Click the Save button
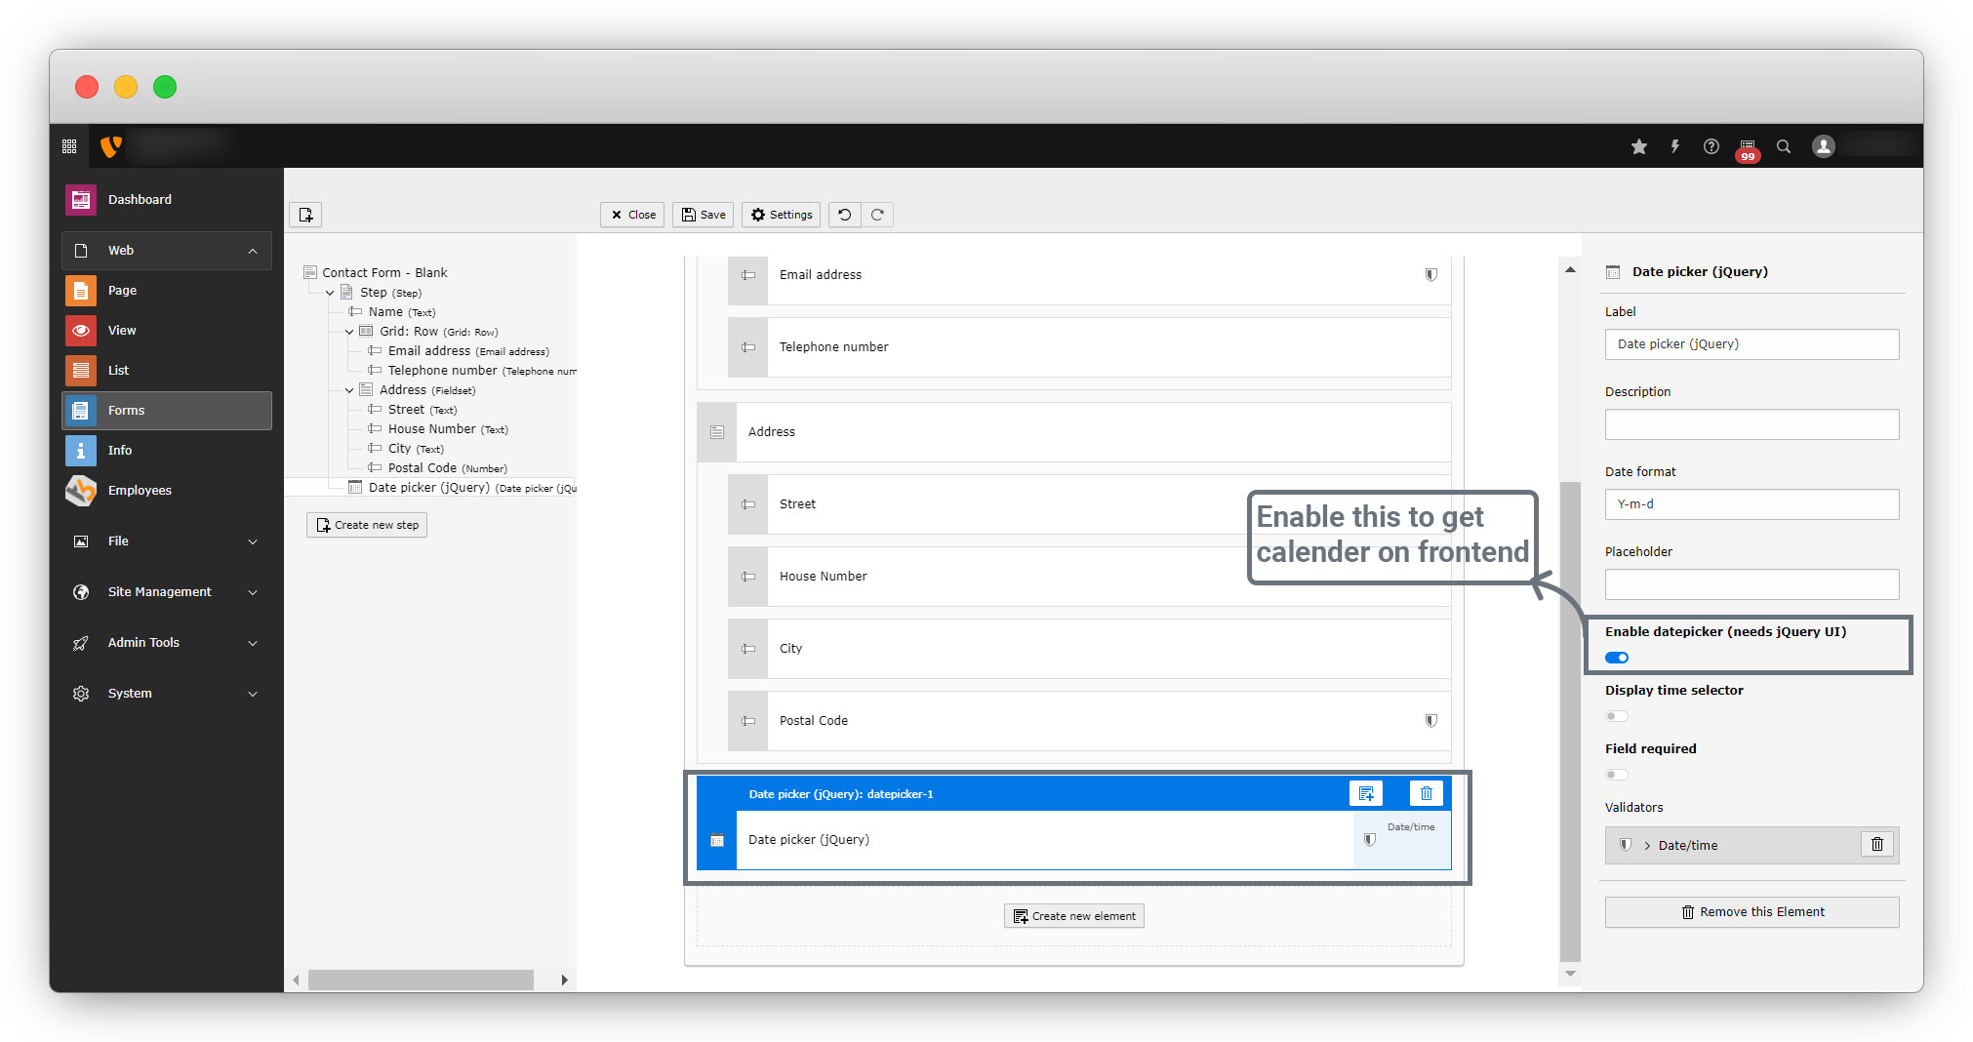 (x=703, y=215)
